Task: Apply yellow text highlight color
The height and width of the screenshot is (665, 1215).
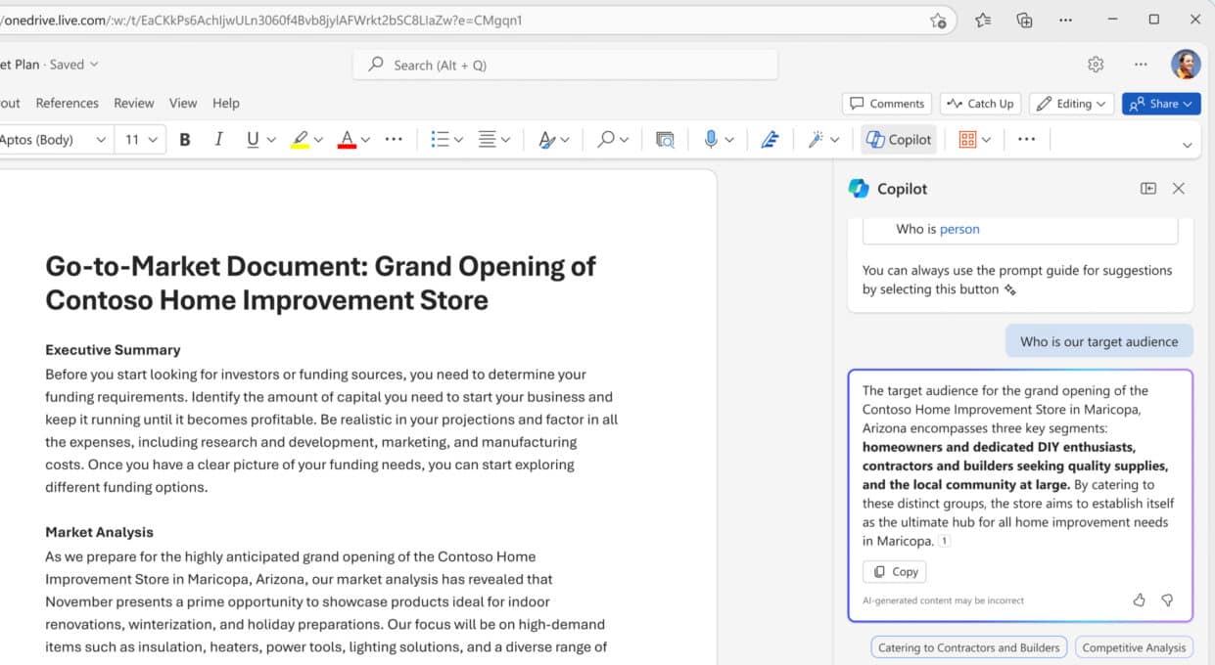Action: 301,140
